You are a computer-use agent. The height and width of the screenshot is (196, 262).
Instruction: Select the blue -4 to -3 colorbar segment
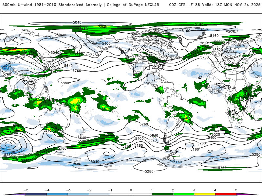click(x=57, y=194)
